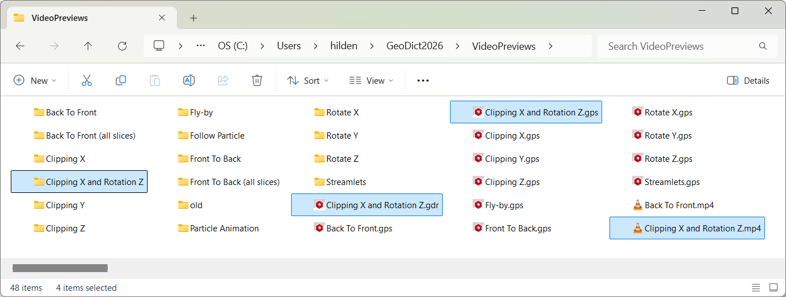Select the Rotate Y folder
The height and width of the screenshot is (297, 786).
[x=337, y=135]
